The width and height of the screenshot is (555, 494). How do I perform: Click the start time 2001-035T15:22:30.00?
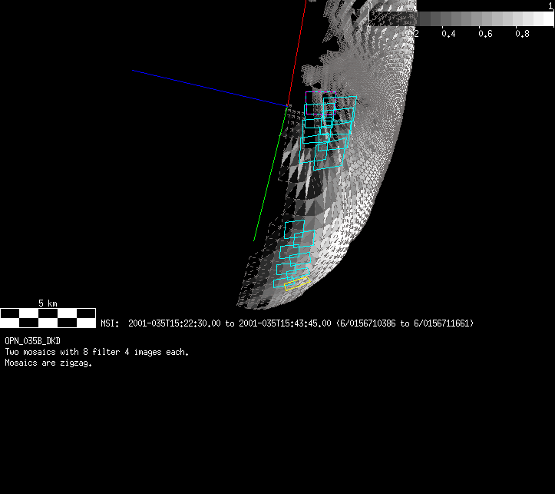[x=174, y=323]
